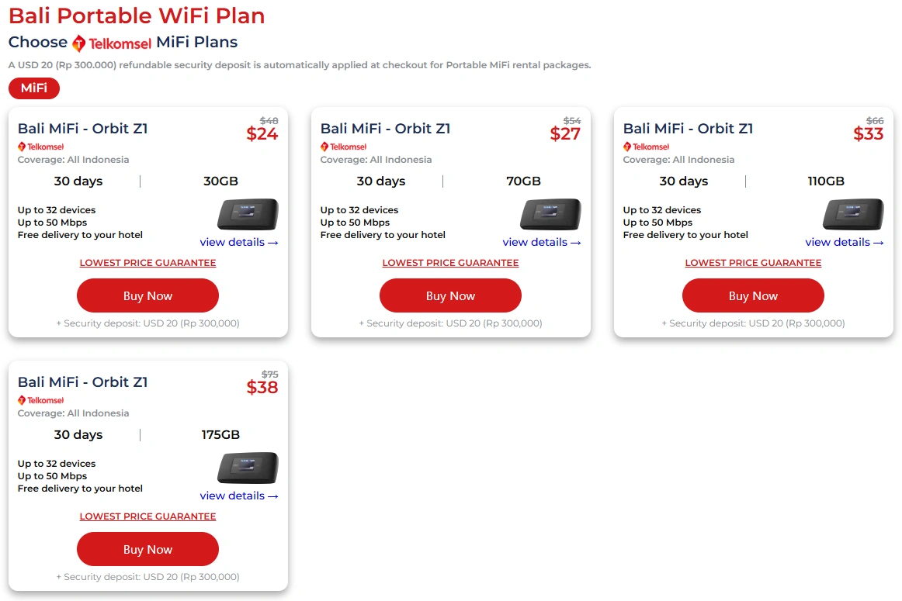Click Telkomsel logo on the 30GB plan card
Screen dimensions: 902x601
click(x=41, y=147)
